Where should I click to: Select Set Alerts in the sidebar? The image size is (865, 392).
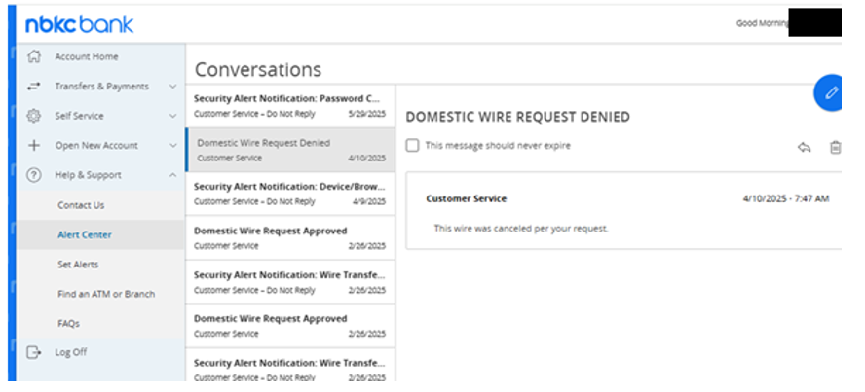click(78, 265)
